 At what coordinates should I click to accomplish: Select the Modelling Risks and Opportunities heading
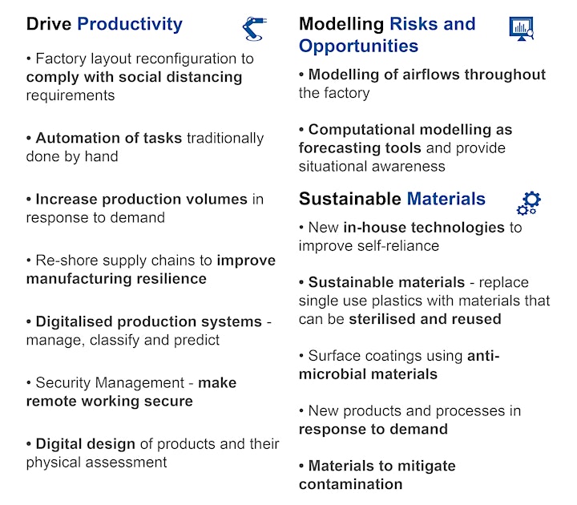(x=387, y=35)
